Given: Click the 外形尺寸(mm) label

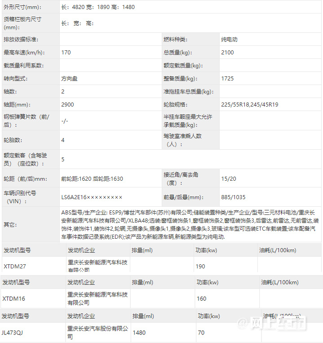Looking at the screenshot, I should pyautogui.click(x=22, y=7).
